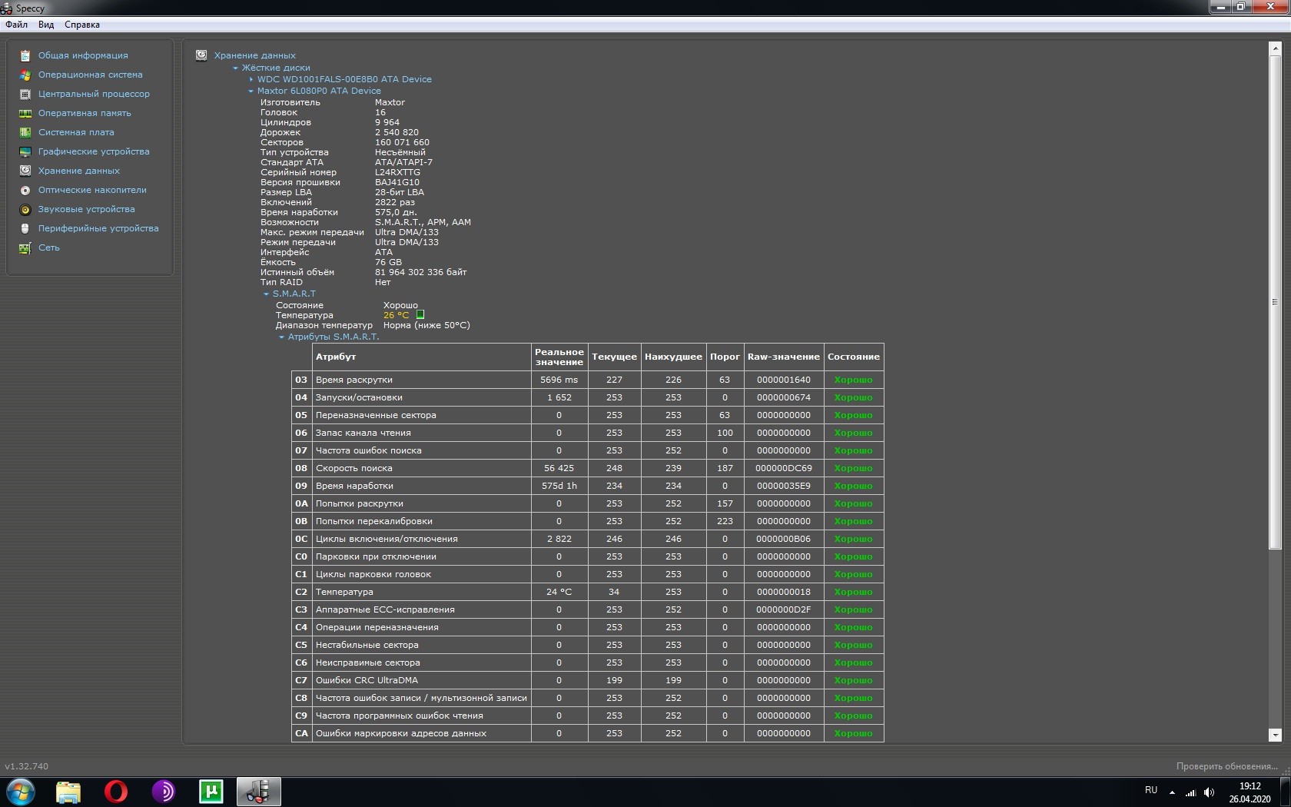This screenshot has width=1291, height=807.
Task: Click the Raw-значение column header
Action: point(784,357)
